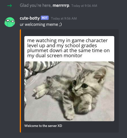This screenshot has height=138, width=127.
Task: Click the ';)' emoticon in the bot message
Action: 61,24
